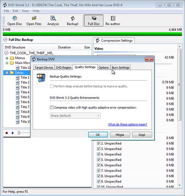
Task: Click the Open Files folder icon
Action: (34, 18)
